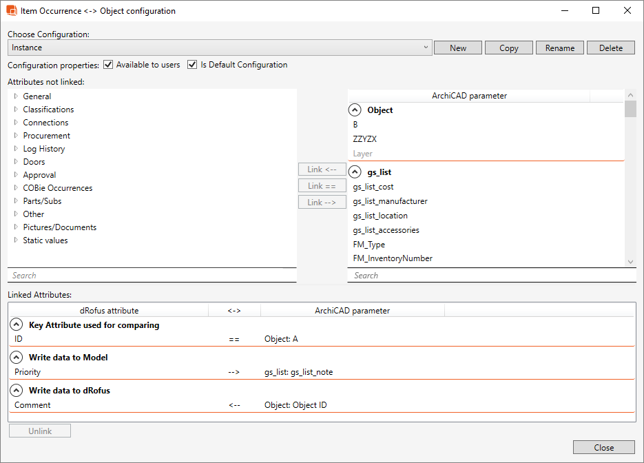Screen dimensions: 644x463
Task: Click the New configuration button
Action: pyautogui.click(x=457, y=48)
